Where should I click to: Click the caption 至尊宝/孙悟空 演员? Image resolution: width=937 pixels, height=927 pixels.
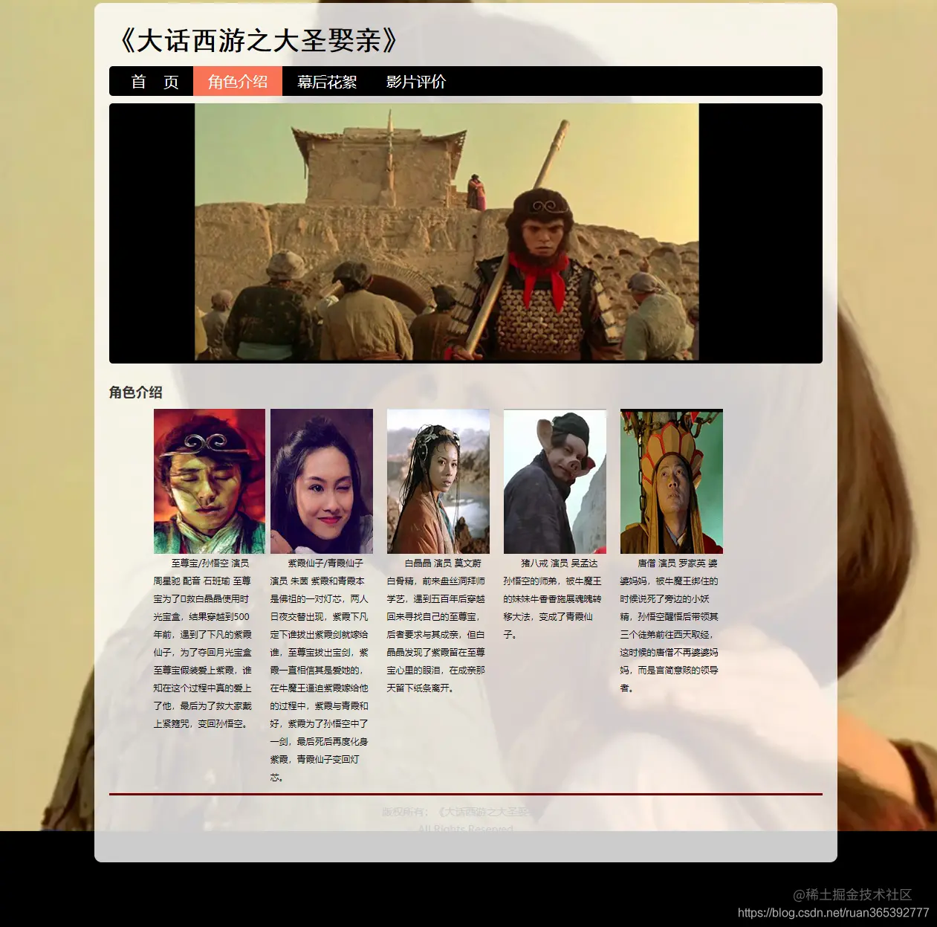point(210,563)
